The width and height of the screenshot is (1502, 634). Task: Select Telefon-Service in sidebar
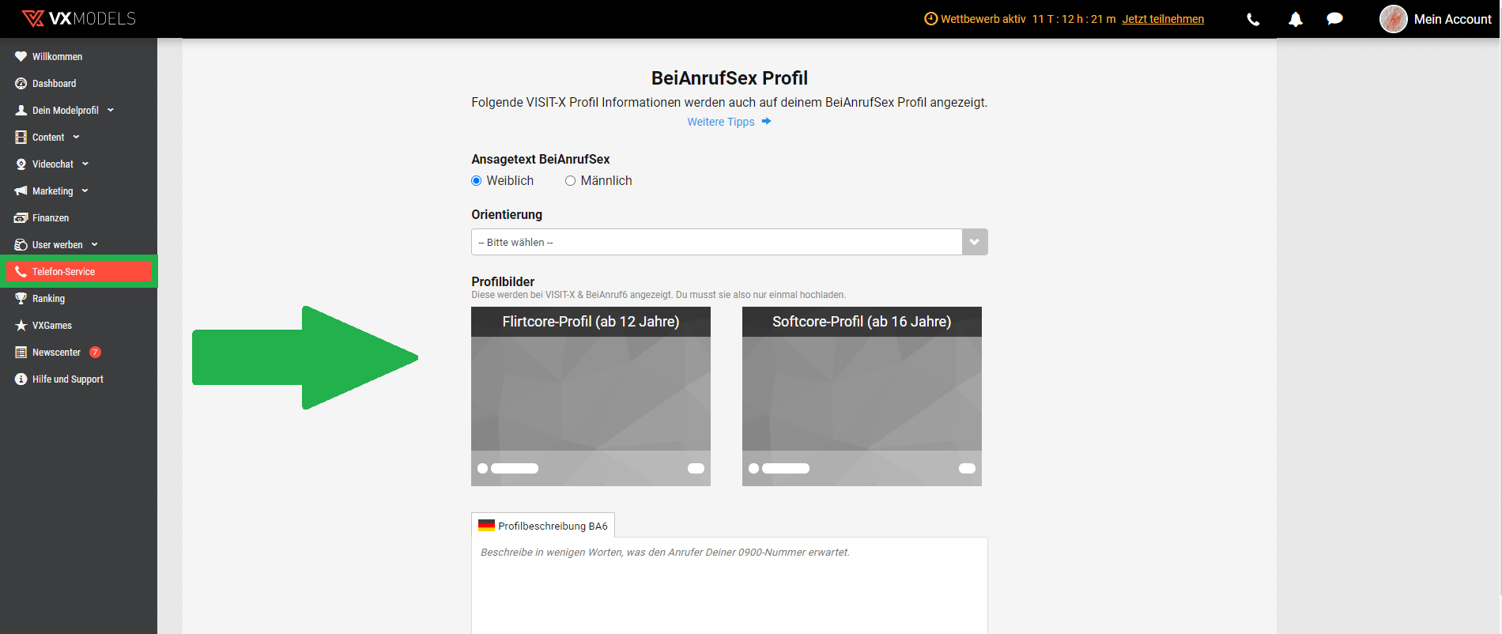coord(78,272)
